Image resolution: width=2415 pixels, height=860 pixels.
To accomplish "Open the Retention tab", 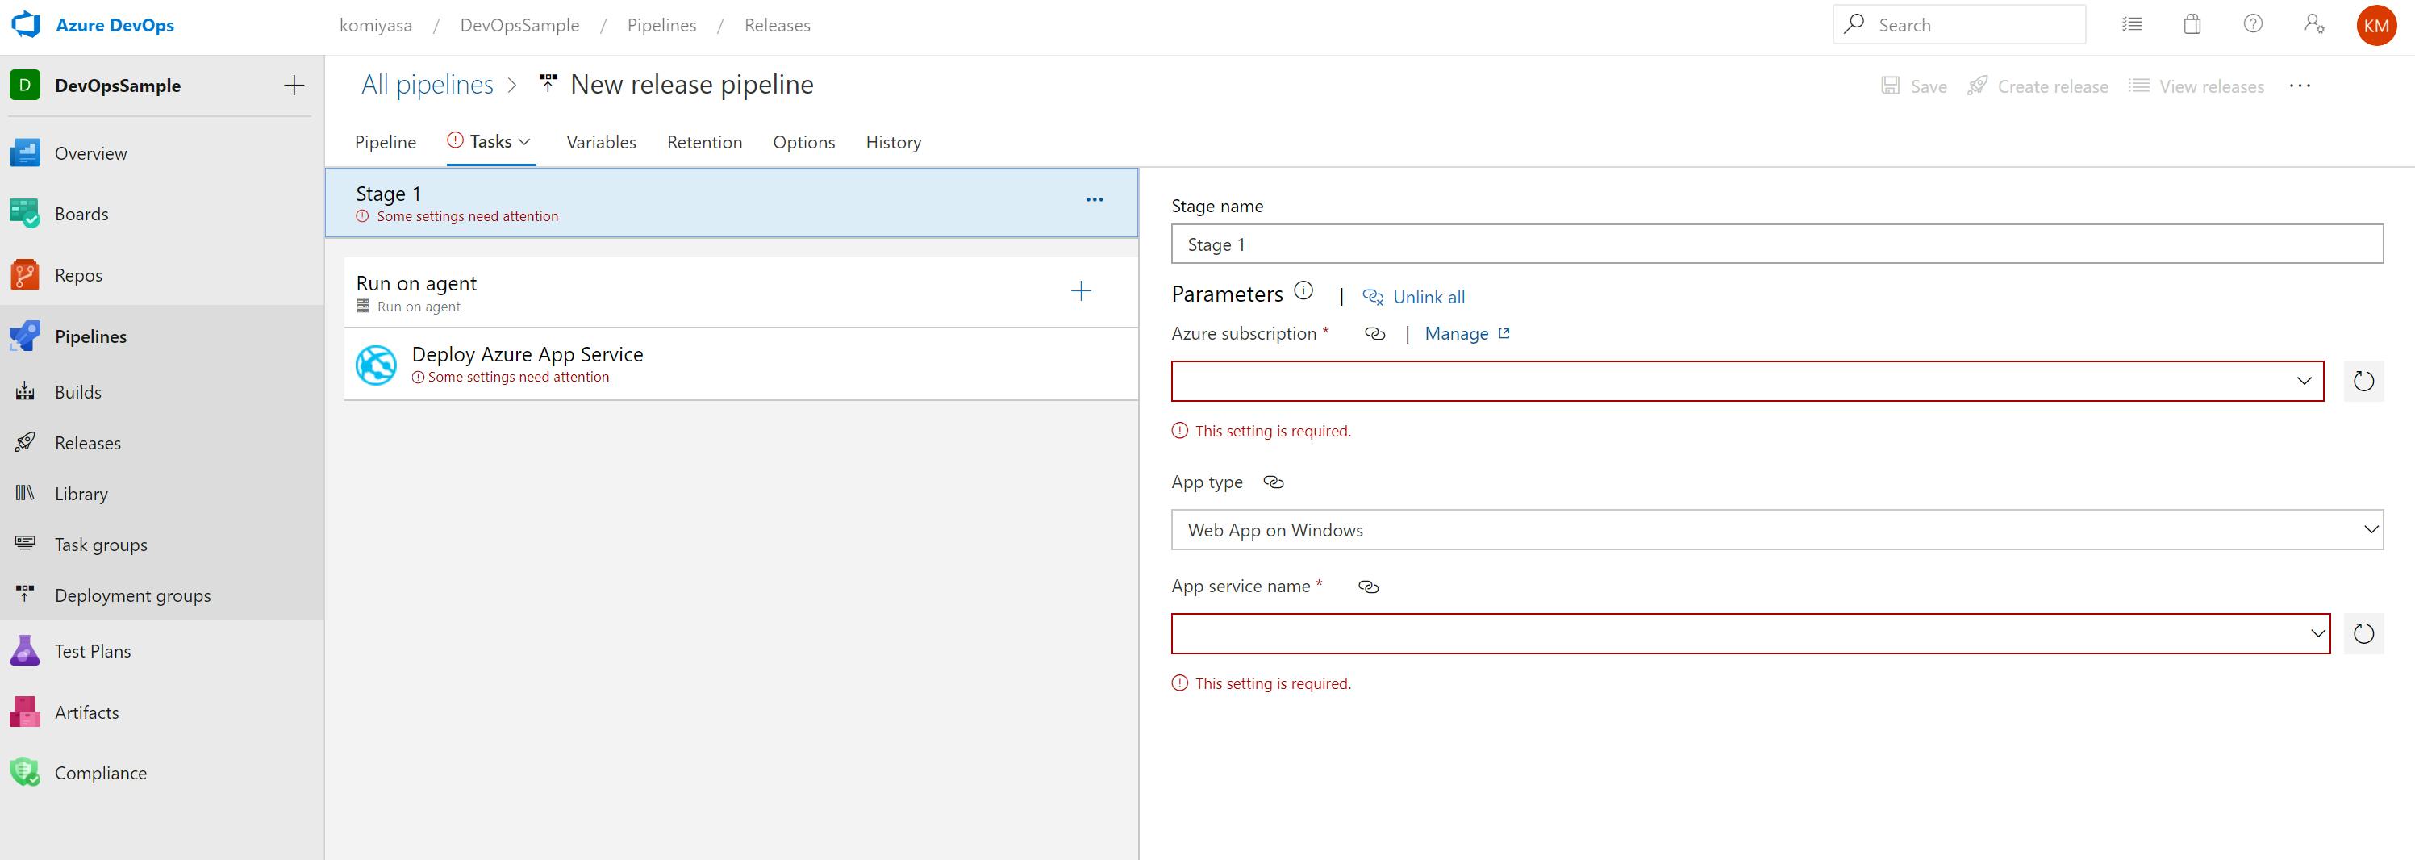I will (704, 143).
